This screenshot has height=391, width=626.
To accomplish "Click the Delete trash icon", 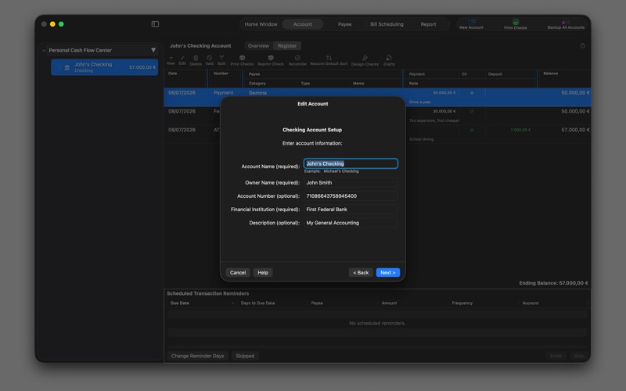I will 196,58.
